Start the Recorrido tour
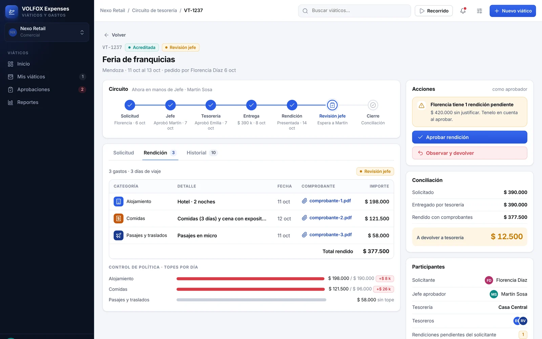Image resolution: width=542 pixels, height=339 pixels. pyautogui.click(x=434, y=11)
